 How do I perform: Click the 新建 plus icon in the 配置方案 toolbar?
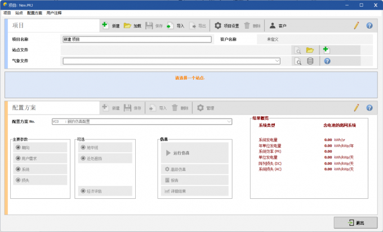pos(105,107)
